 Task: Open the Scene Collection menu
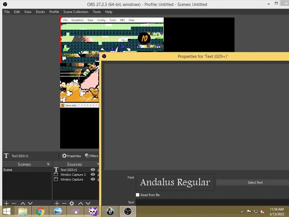76,12
